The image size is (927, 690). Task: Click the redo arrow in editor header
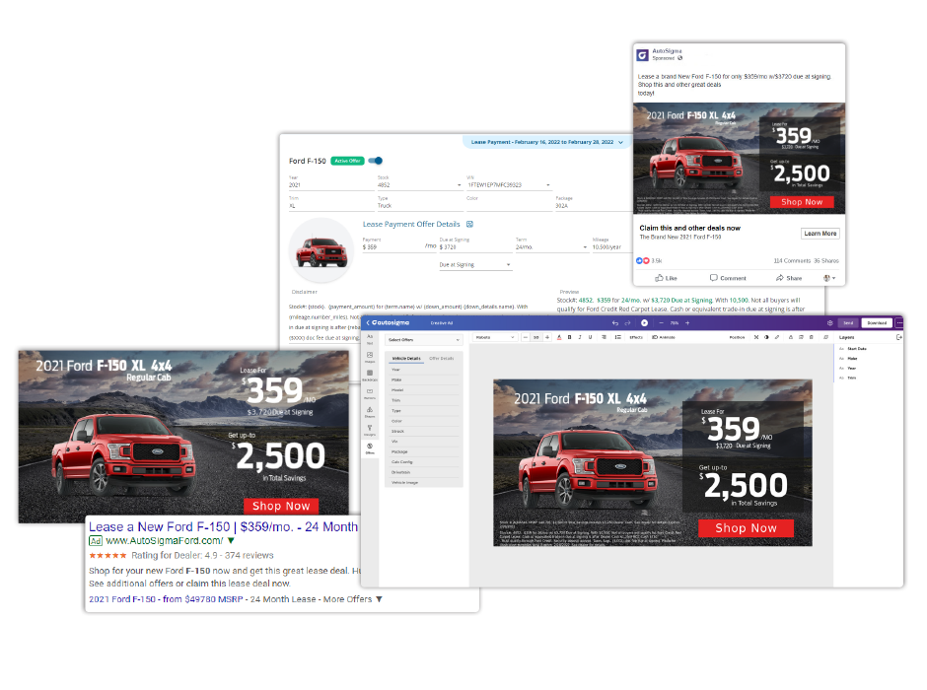[x=627, y=323]
